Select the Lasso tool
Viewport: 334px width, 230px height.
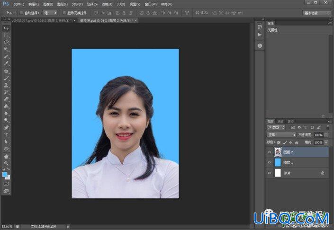pos(6,42)
